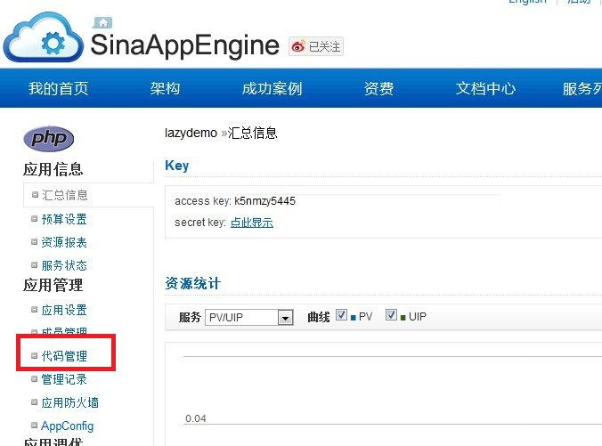Click the lazydemo breadcrumb link
This screenshot has height=446, width=602.
pyautogui.click(x=191, y=133)
